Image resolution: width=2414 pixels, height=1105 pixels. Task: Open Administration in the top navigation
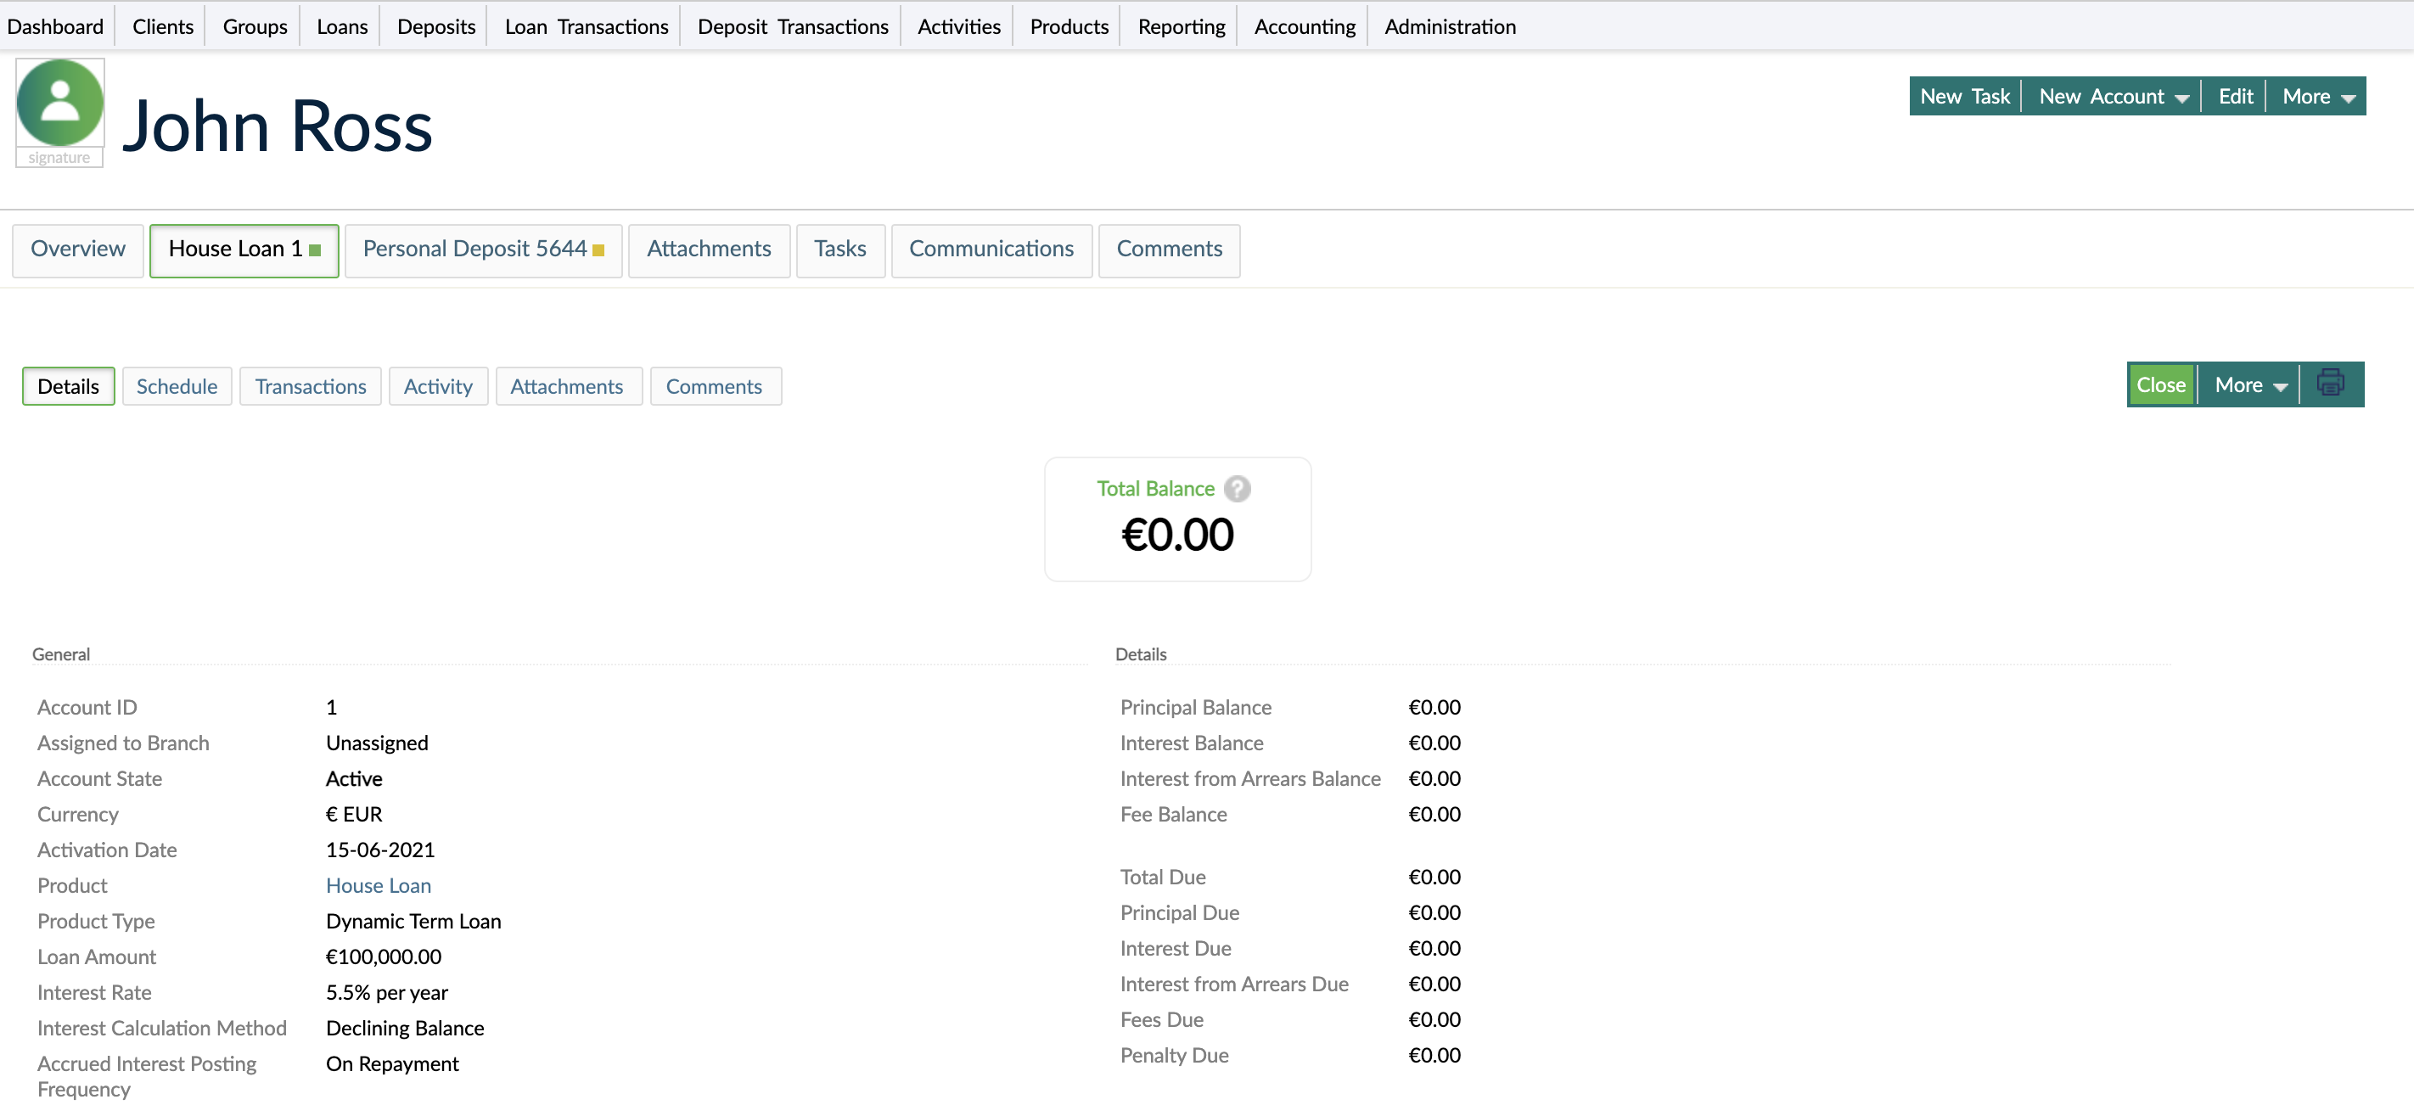(1449, 26)
